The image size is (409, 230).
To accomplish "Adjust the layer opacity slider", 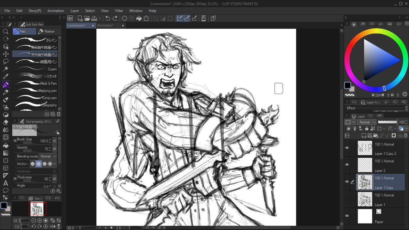I will click(388, 122).
